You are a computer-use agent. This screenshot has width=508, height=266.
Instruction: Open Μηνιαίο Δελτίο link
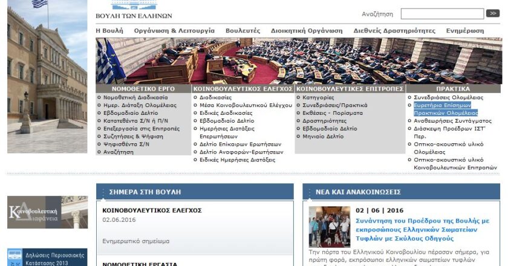(323, 137)
